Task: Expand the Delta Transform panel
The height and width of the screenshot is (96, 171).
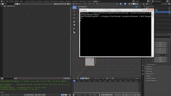Action: [151, 65]
